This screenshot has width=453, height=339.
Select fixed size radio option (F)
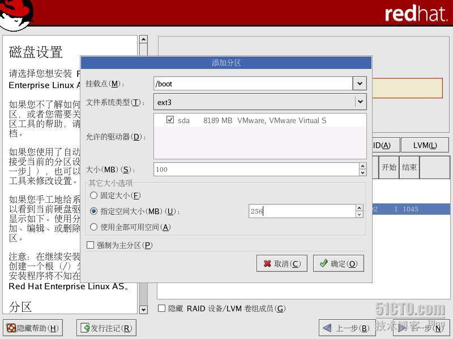pos(93,195)
